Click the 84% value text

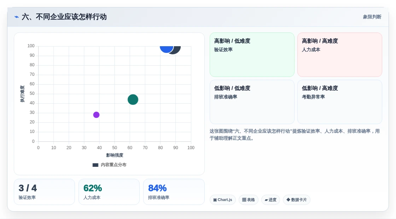click(157, 188)
